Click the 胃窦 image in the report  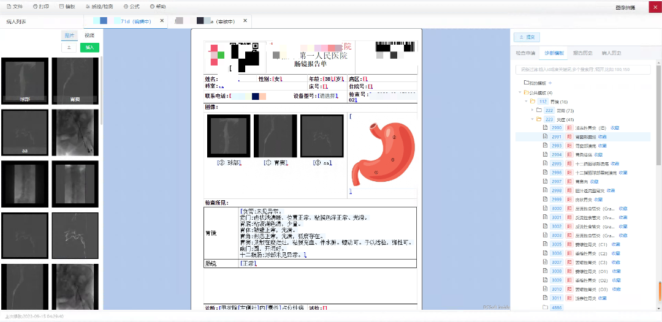pos(275,136)
